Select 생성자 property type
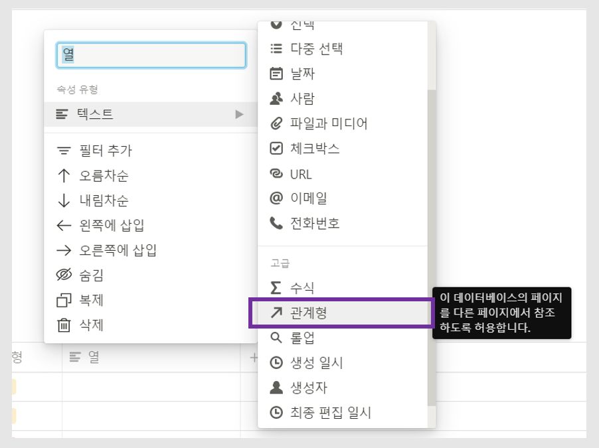Screen dimensions: 599x448 343,388
